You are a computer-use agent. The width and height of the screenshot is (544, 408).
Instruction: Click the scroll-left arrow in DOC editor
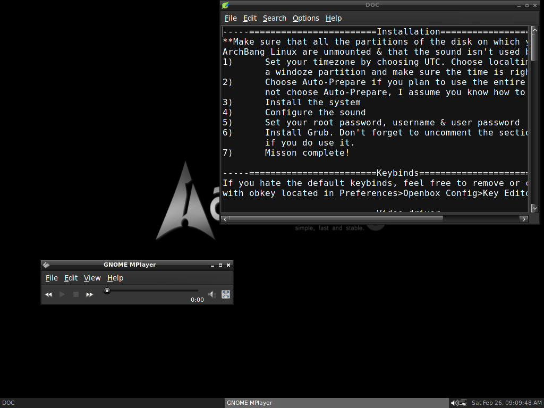[x=225, y=219]
